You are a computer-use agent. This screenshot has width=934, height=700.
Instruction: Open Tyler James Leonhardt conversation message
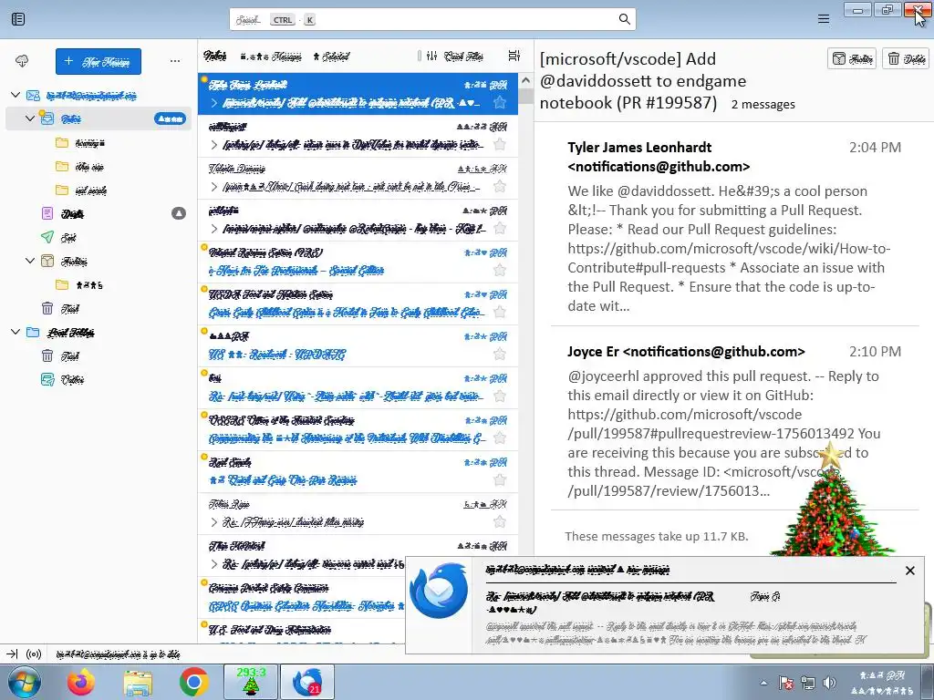tap(734, 226)
